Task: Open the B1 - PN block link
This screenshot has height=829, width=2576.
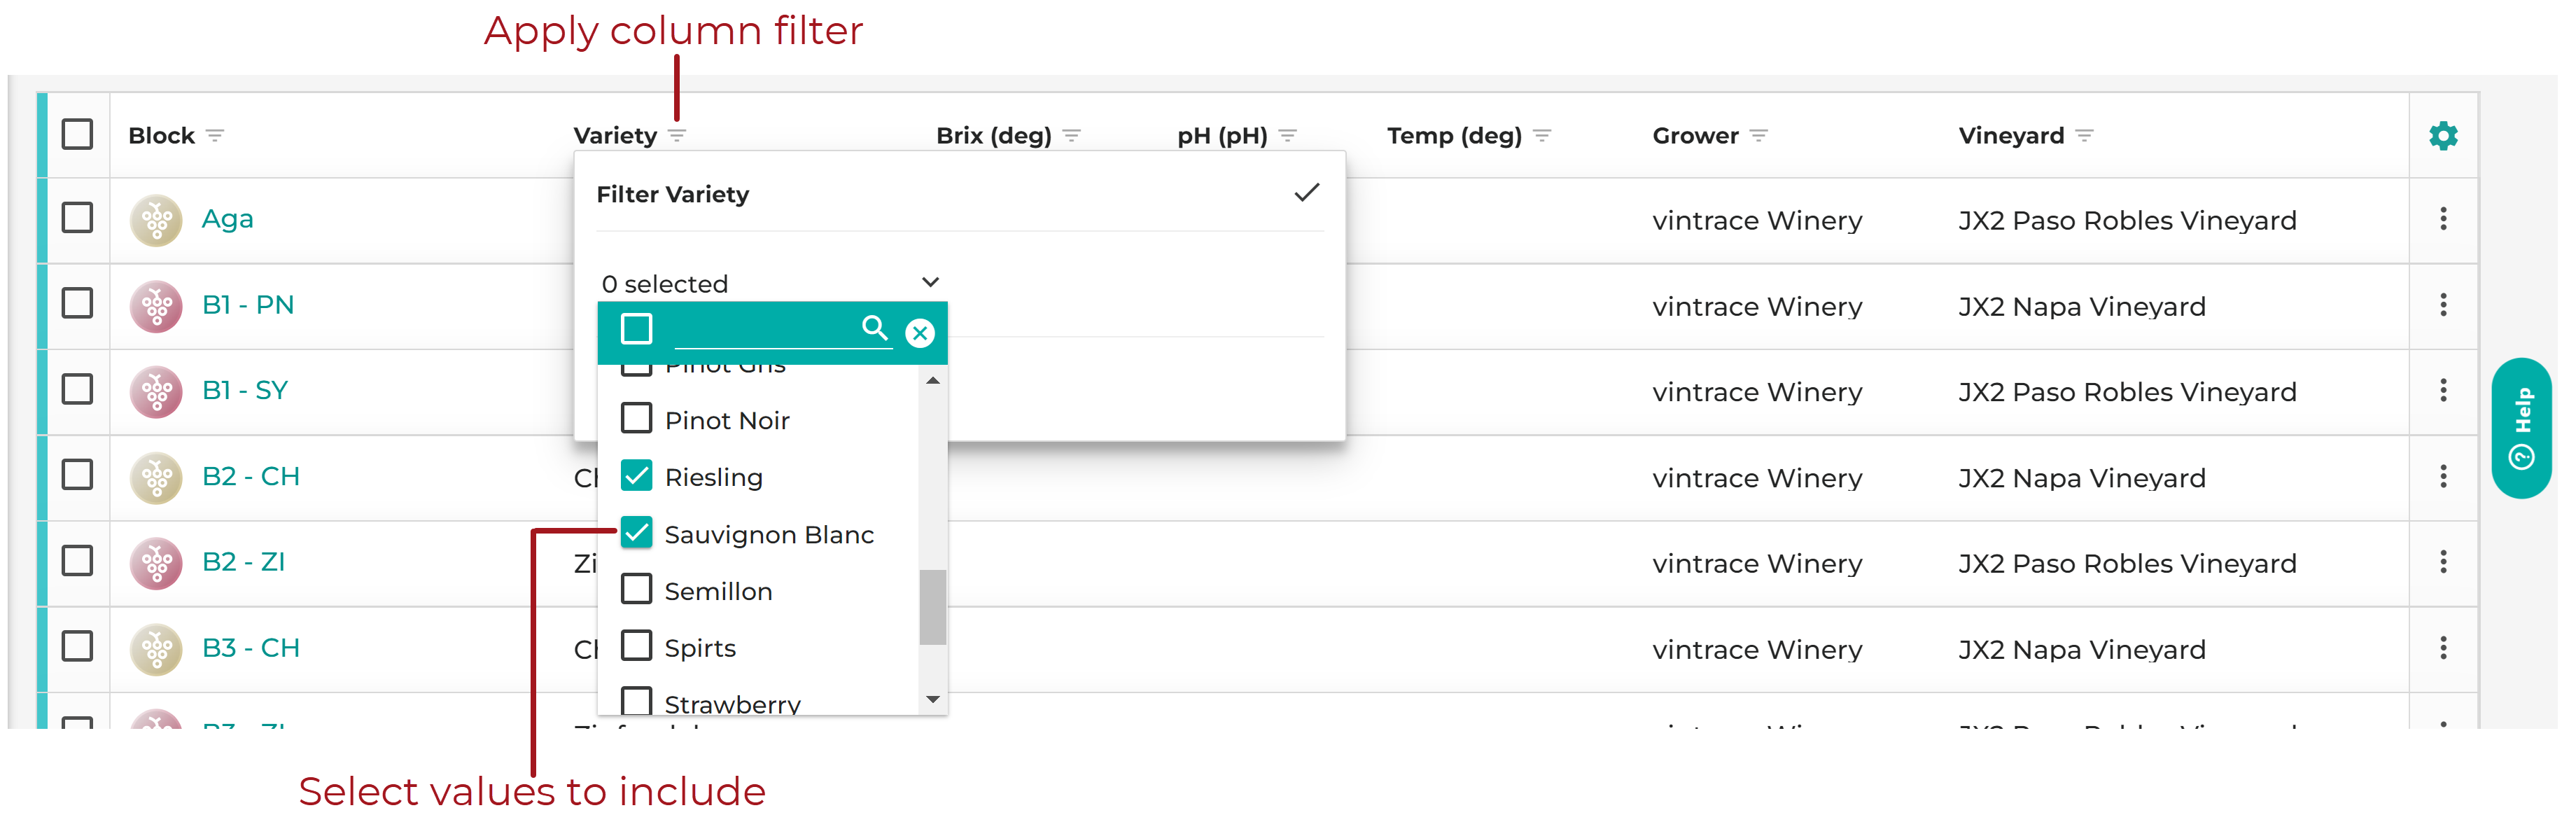Action: (x=247, y=305)
